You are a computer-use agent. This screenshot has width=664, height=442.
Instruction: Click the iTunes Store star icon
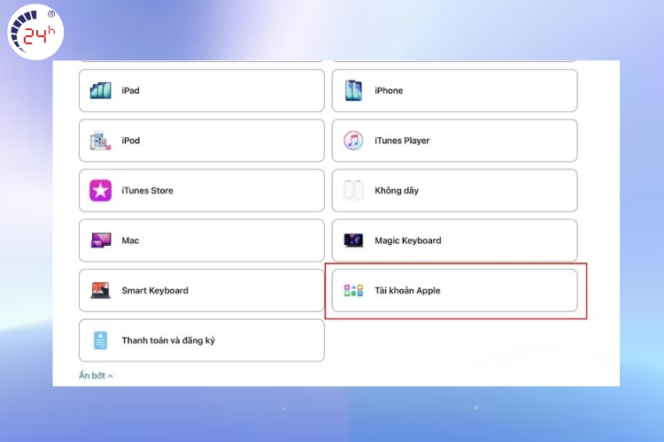(100, 190)
